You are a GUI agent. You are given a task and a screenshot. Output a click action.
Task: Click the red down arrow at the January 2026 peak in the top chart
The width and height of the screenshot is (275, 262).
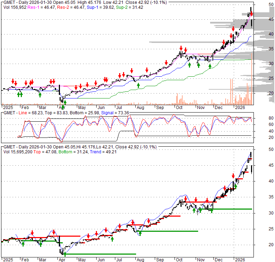click(x=252, y=14)
